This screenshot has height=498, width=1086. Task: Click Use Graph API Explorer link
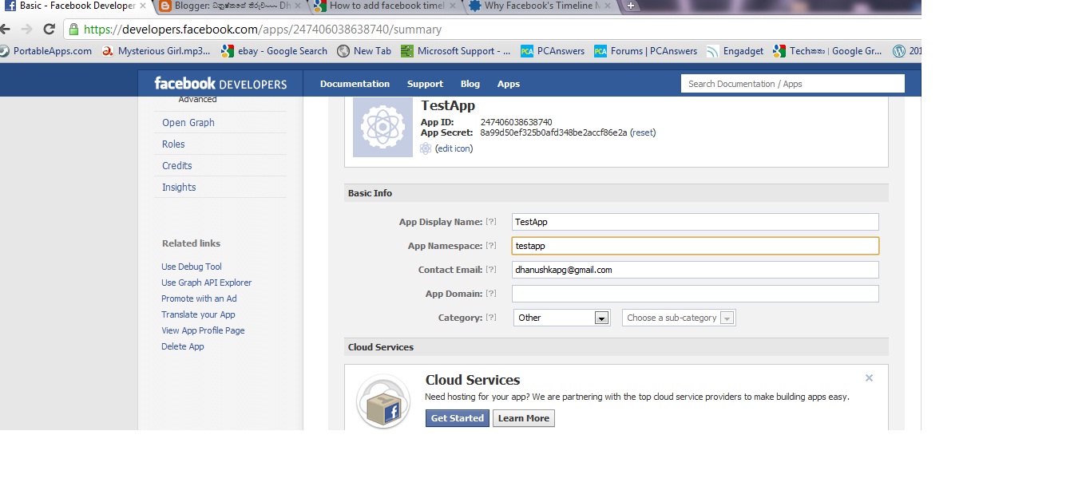(x=207, y=283)
